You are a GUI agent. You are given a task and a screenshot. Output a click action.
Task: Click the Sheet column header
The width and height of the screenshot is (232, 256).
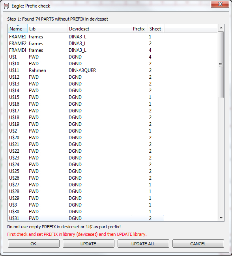(156, 28)
